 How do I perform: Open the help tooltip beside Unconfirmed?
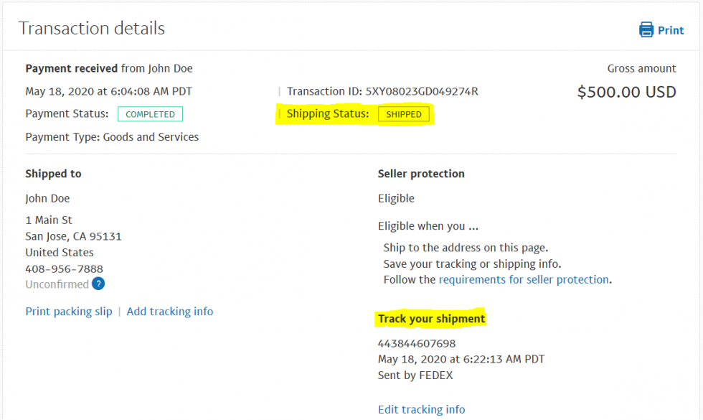(97, 284)
